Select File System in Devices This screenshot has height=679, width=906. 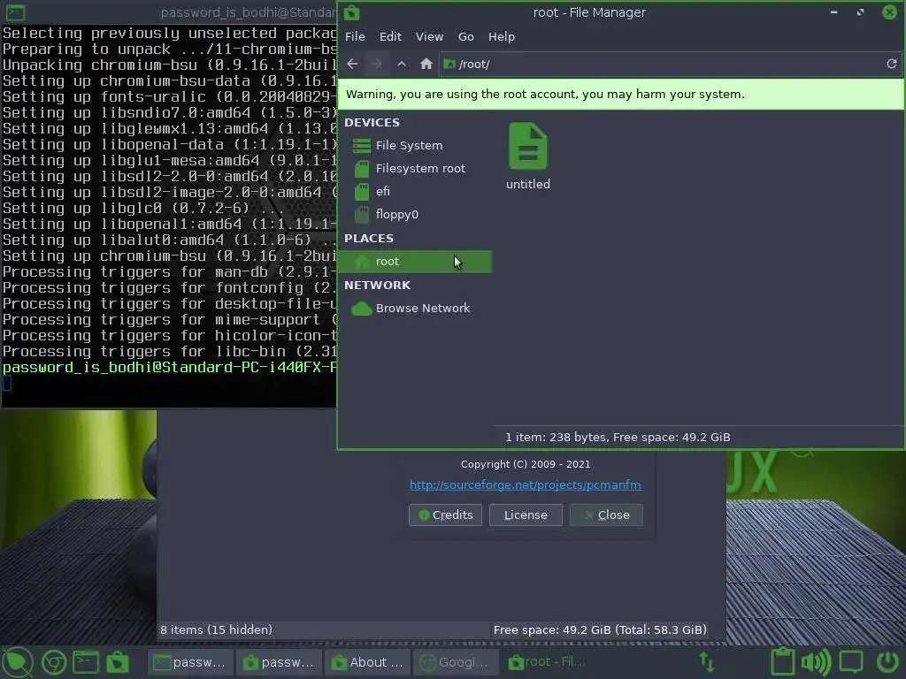click(415, 146)
